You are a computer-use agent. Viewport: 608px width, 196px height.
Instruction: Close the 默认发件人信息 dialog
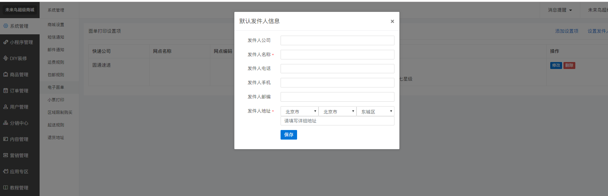coord(392,21)
